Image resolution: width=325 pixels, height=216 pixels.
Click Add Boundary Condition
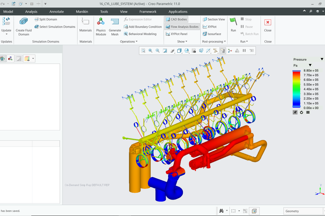point(143,27)
